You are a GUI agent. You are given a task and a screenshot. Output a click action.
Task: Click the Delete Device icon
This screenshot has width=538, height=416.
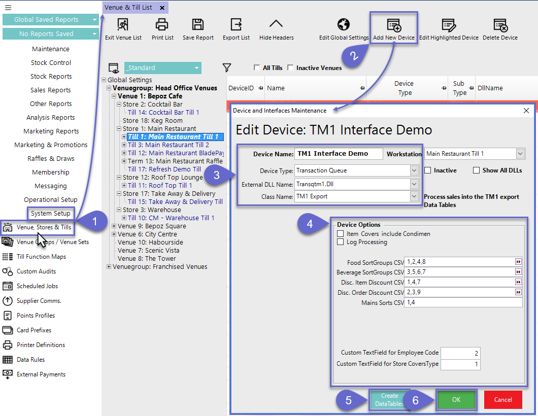coord(500,25)
